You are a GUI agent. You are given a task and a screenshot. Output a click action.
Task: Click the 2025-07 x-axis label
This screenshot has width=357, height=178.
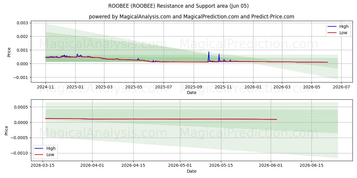163,87
